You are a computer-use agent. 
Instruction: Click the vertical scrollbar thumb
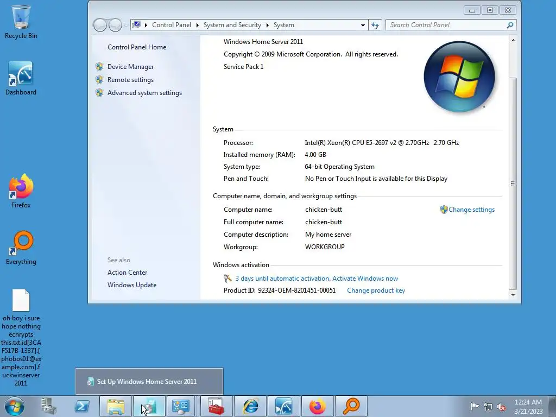pyautogui.click(x=513, y=183)
